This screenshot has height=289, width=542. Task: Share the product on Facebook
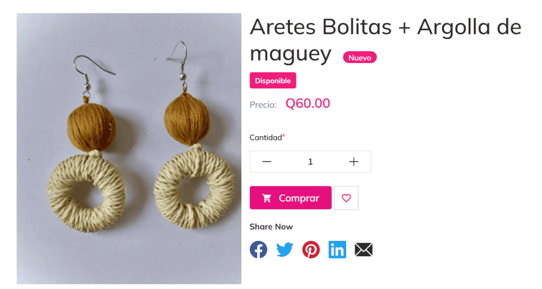tap(258, 250)
